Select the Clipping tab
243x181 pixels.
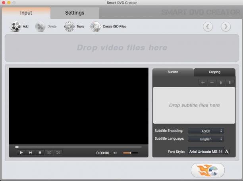coord(214,72)
